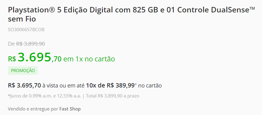Viewport: 262px width, 115px height.
Task: Click '12.55% a.a.' in the interest note
Action: [x=69, y=96]
